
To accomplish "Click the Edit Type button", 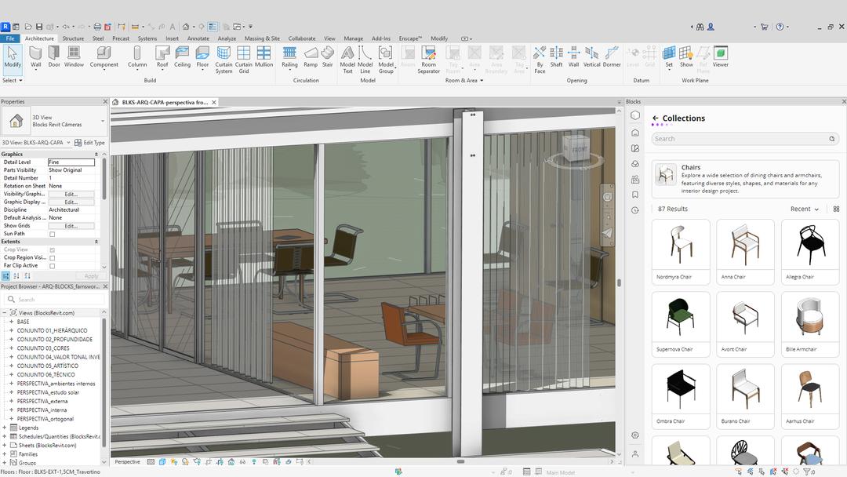I will pyautogui.click(x=89, y=143).
